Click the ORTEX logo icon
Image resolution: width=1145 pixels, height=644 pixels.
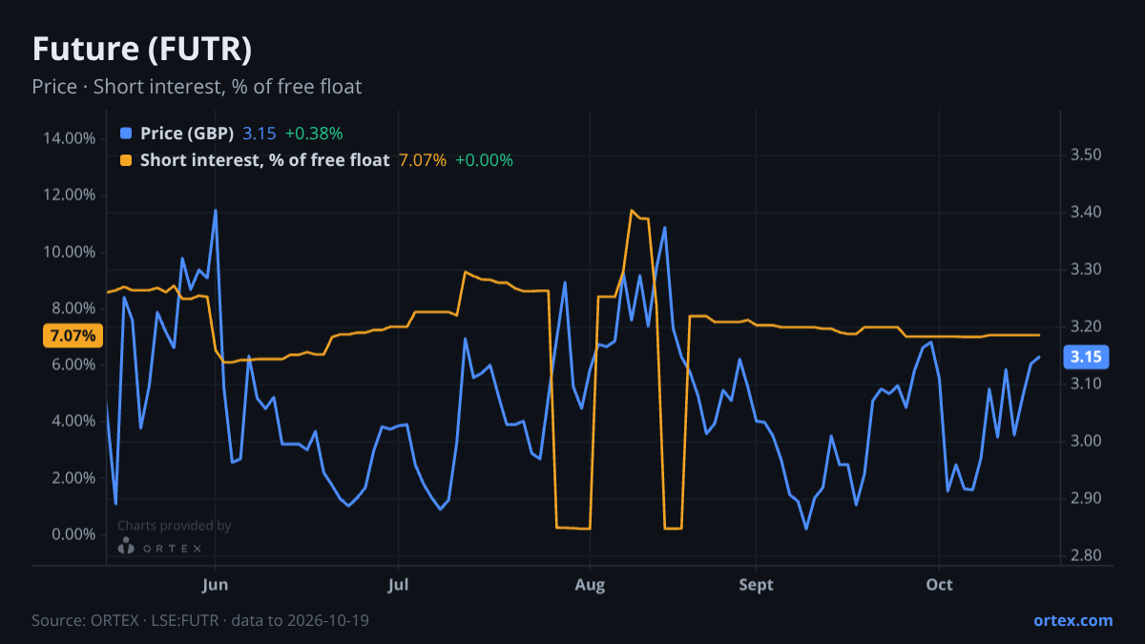126,546
